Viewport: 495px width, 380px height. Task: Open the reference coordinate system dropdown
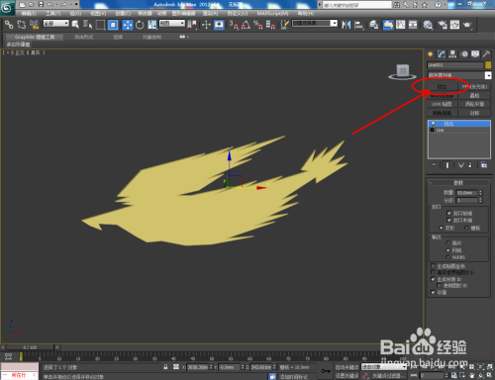[x=172, y=24]
